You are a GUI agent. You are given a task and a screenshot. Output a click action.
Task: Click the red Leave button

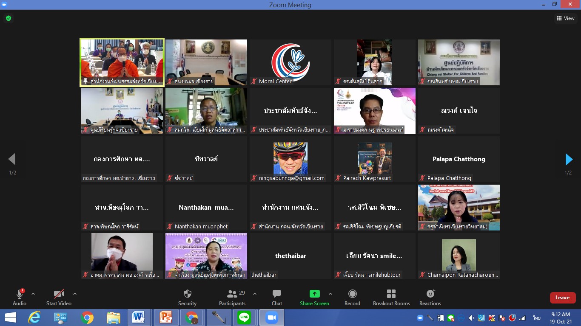coord(562,298)
